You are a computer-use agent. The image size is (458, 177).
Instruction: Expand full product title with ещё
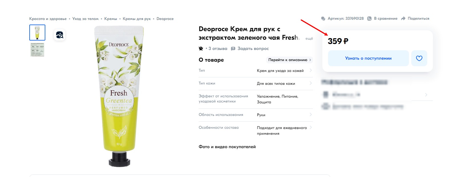(309, 39)
